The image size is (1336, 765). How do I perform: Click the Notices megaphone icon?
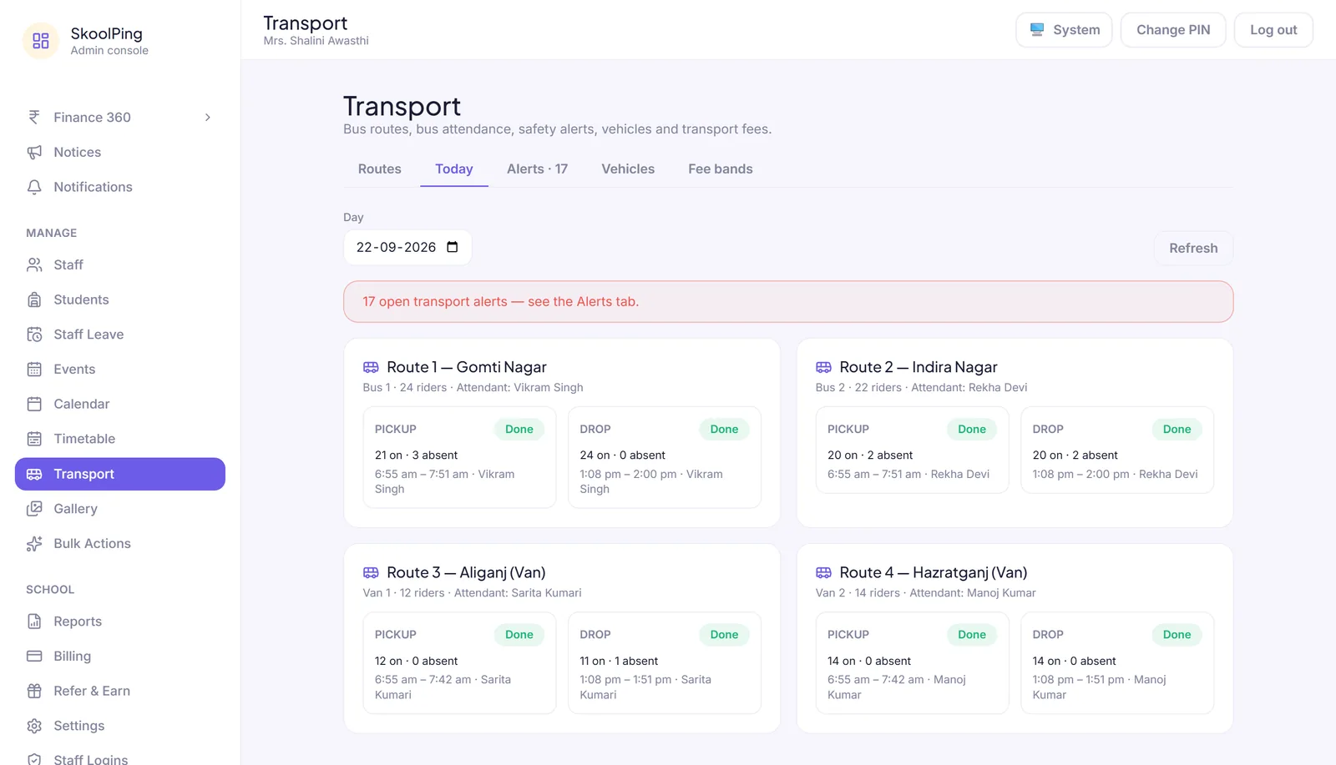34,153
